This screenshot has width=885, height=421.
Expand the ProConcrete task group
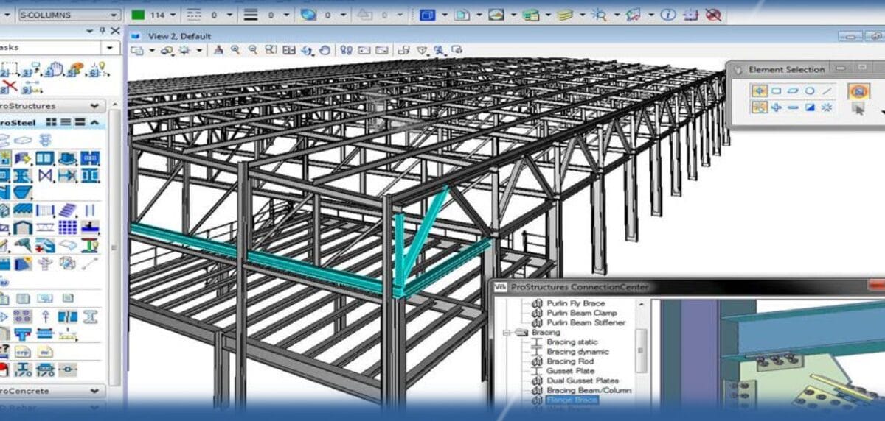(x=94, y=392)
